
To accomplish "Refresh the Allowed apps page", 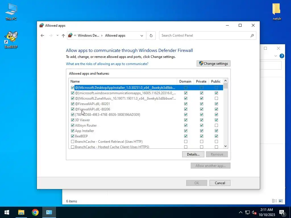I will pyautogui.click(x=151, y=35).
